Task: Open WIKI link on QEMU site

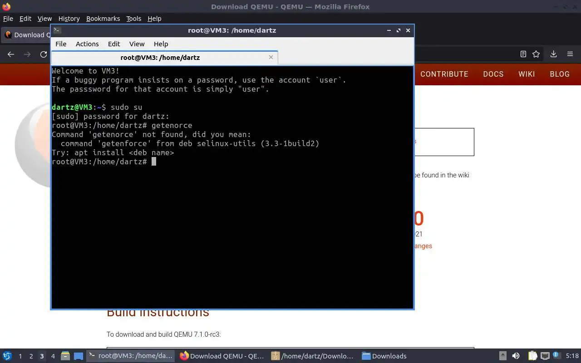Action: pyautogui.click(x=527, y=74)
